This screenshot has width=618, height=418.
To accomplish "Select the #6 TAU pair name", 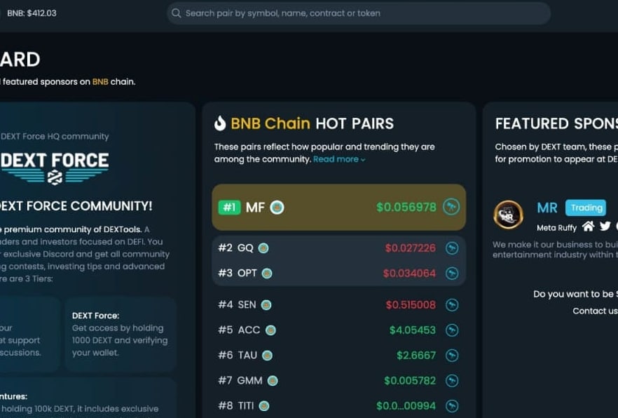I will pyautogui.click(x=247, y=356).
